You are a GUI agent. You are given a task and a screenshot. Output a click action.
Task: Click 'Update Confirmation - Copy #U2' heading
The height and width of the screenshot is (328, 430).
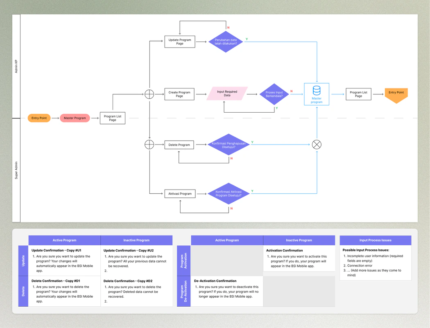point(129,250)
